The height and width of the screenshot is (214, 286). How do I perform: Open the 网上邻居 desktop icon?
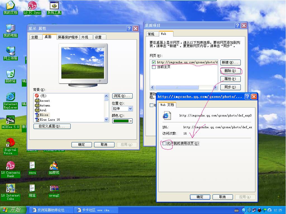10,53
